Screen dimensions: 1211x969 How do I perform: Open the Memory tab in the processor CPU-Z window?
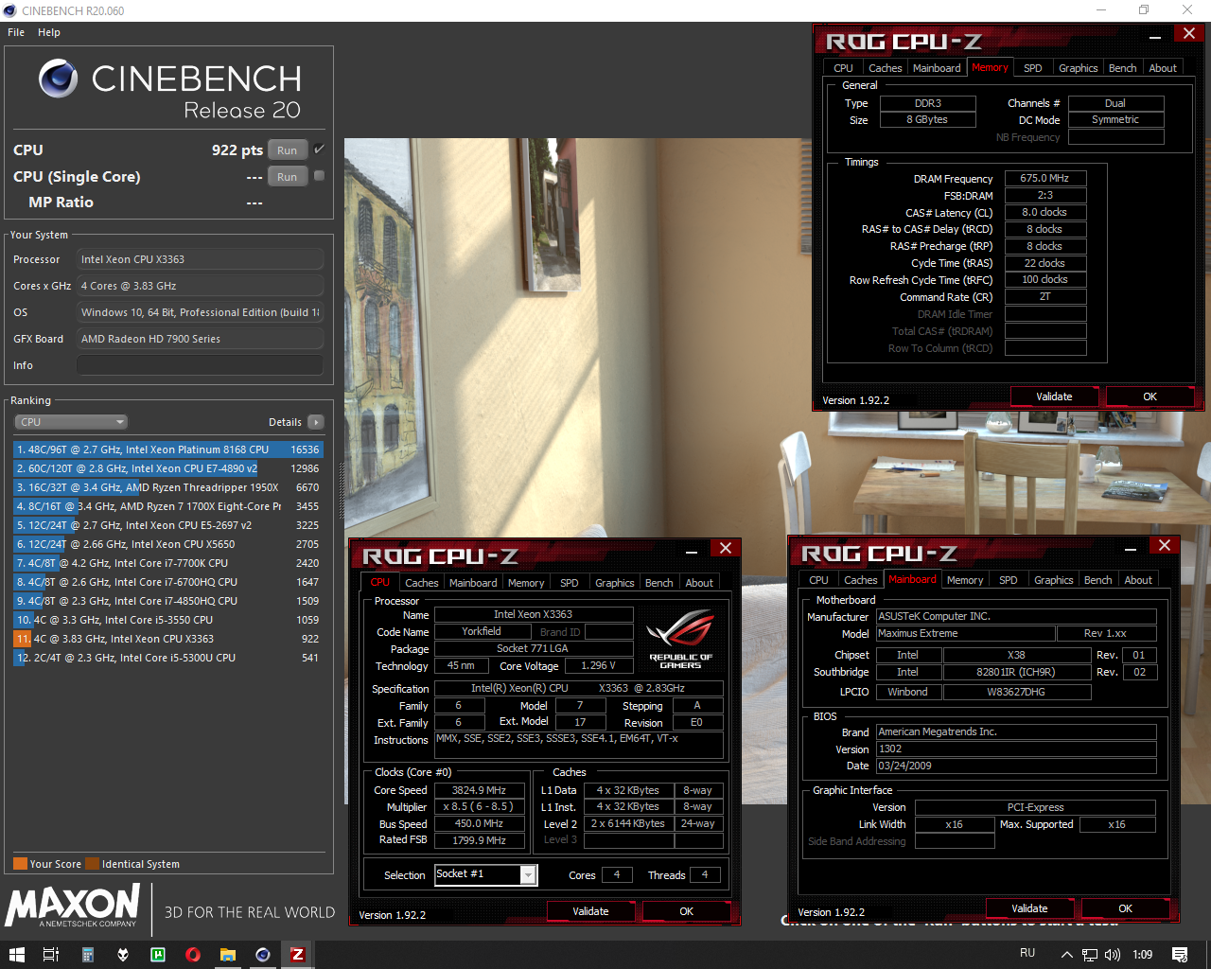click(526, 583)
